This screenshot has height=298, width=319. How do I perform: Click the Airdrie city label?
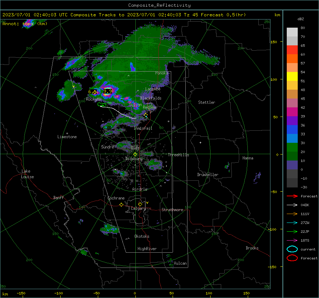pos(140,189)
